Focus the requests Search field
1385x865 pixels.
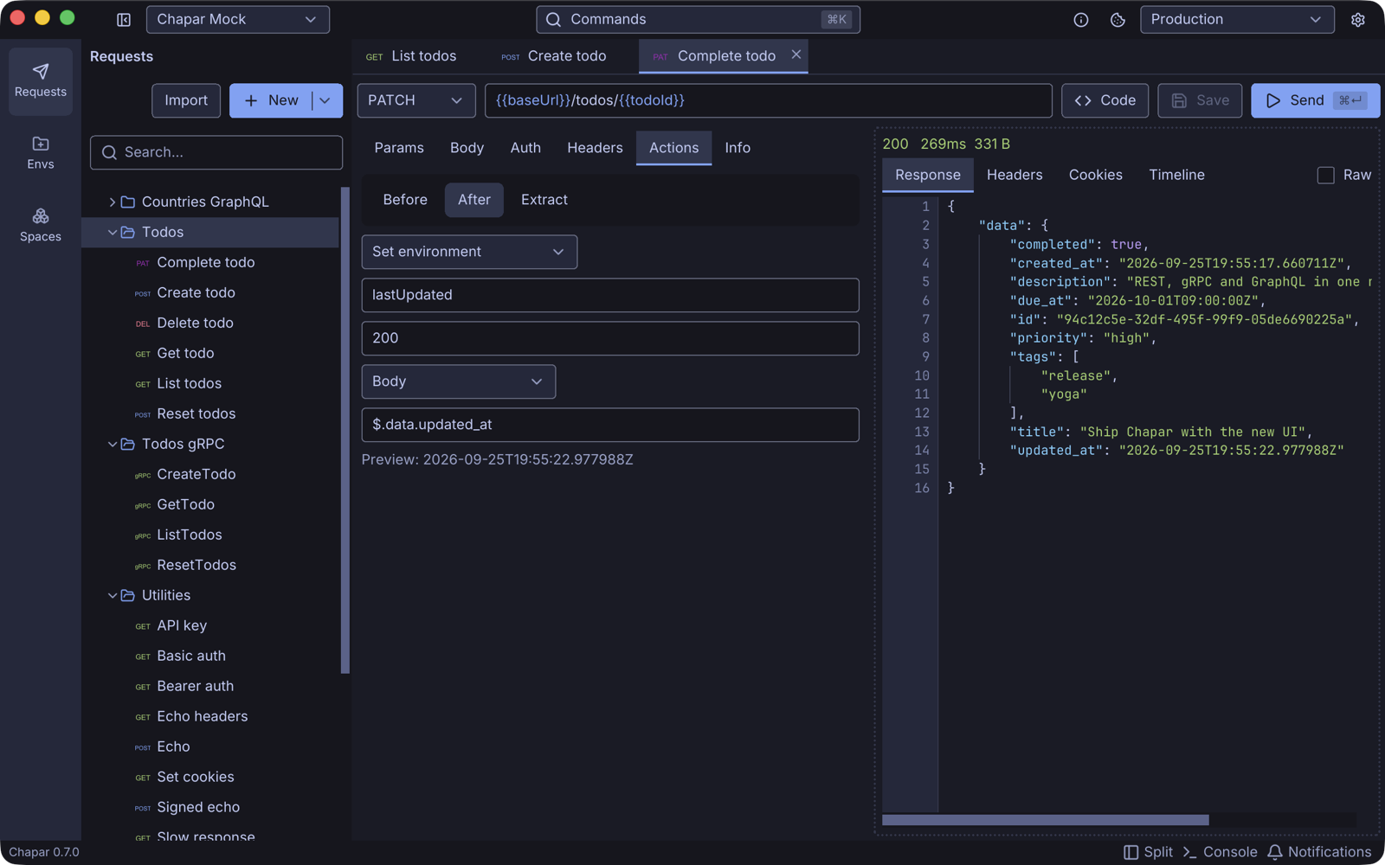(x=216, y=152)
